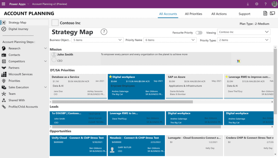The height and width of the screenshot is (158, 278).
Task: Click the multicolor icon in Mission row
Action: (x=239, y=61)
